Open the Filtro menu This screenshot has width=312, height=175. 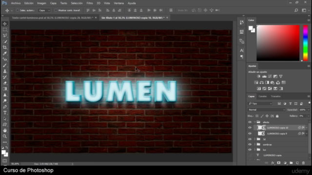click(x=90, y=3)
